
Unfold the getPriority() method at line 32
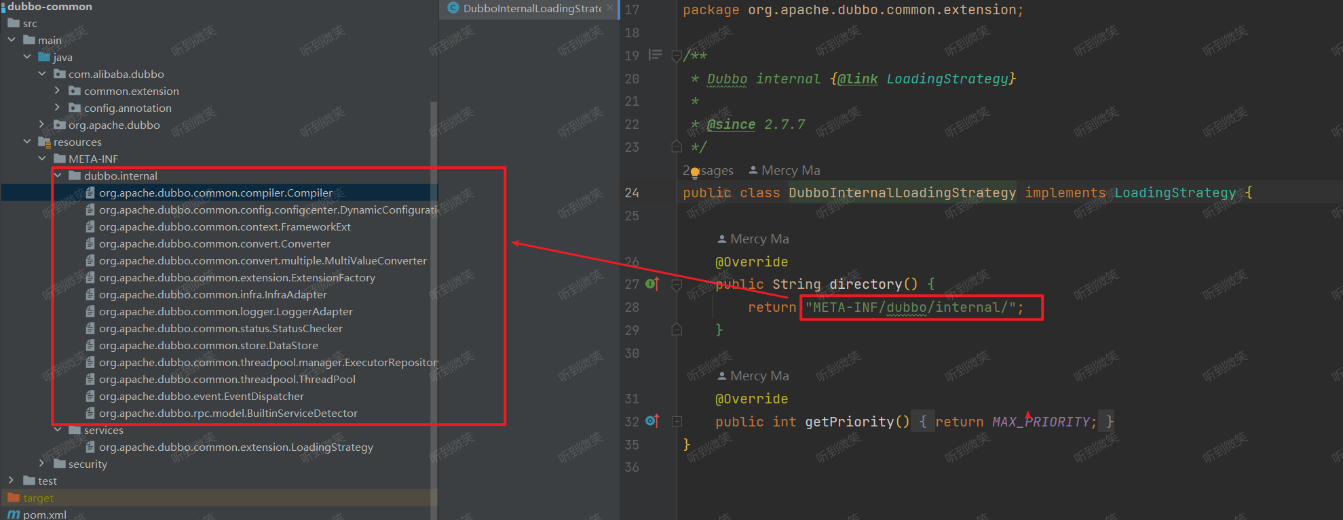677,421
